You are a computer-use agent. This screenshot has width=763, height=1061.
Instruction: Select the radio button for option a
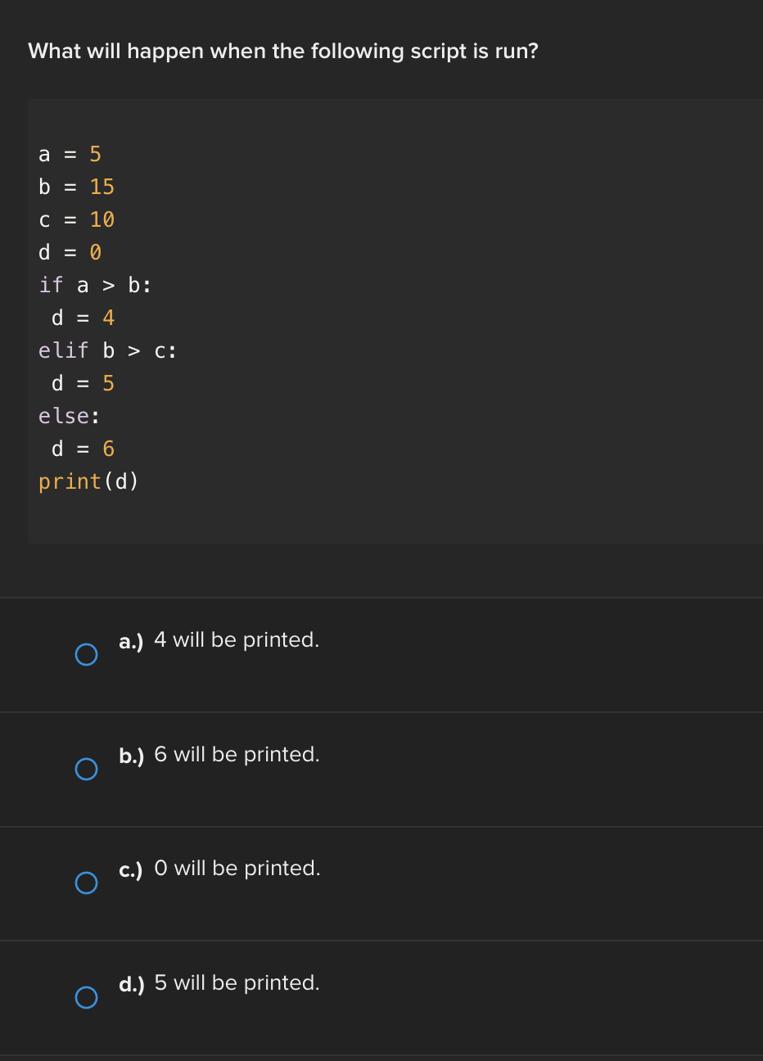pyautogui.click(x=86, y=654)
